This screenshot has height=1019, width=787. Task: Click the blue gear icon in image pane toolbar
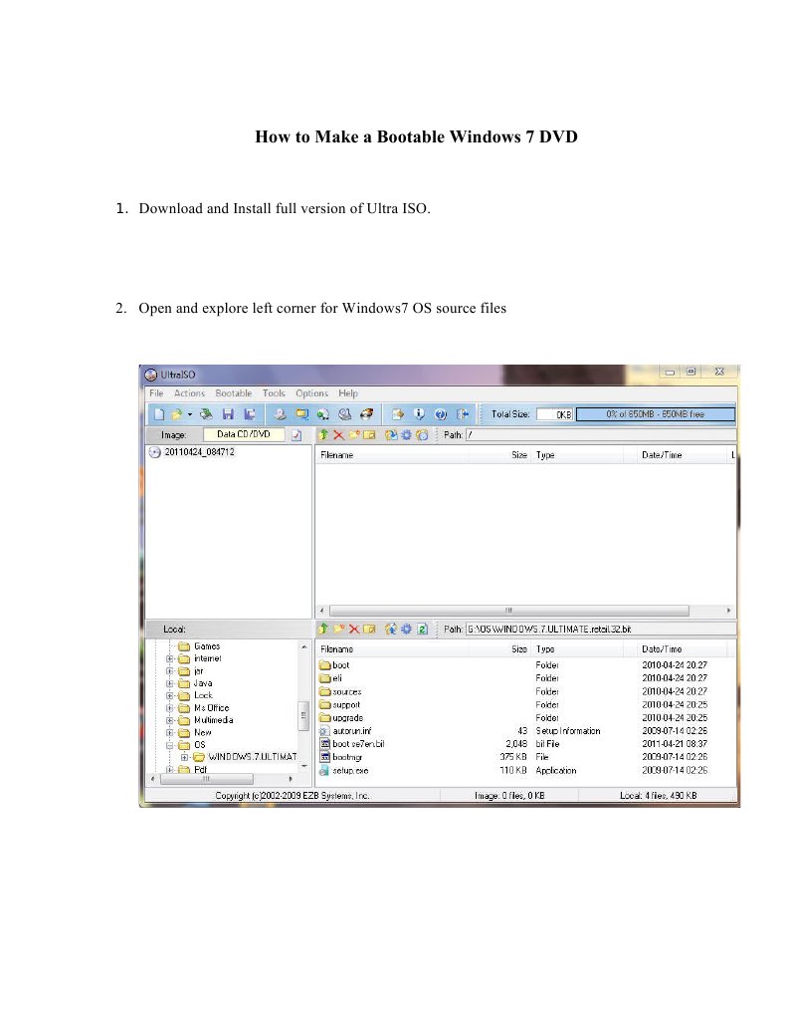pos(407,434)
